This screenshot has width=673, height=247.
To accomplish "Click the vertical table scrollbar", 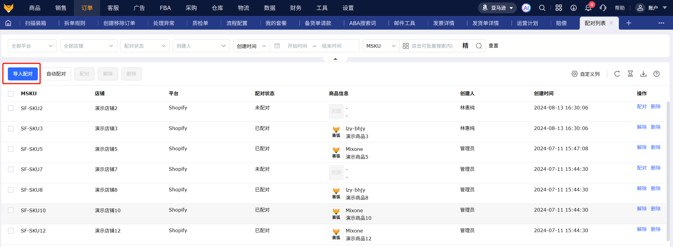I will [668, 171].
